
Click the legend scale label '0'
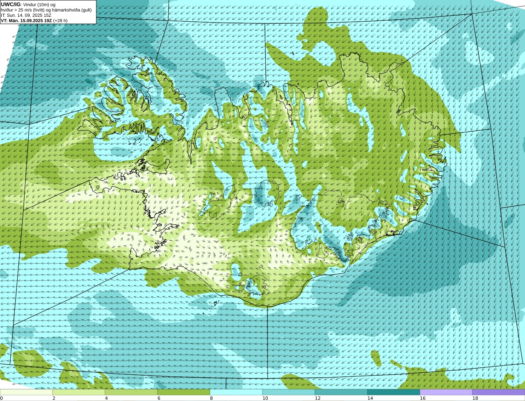pos(1,398)
